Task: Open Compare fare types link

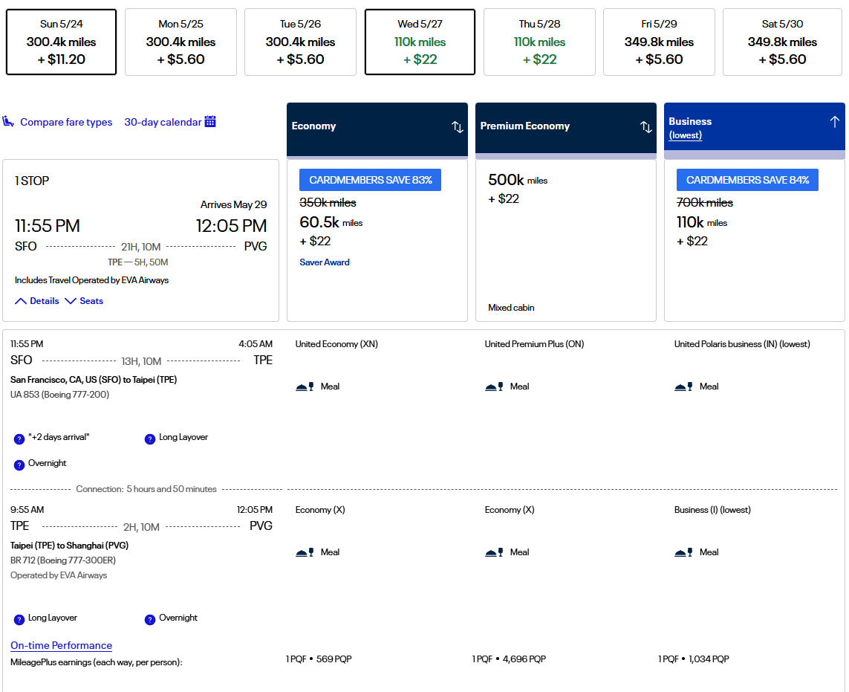Action: 66,122
